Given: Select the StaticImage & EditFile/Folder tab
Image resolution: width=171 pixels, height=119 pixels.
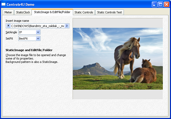Looking at the screenshot, I should pos(52,12).
